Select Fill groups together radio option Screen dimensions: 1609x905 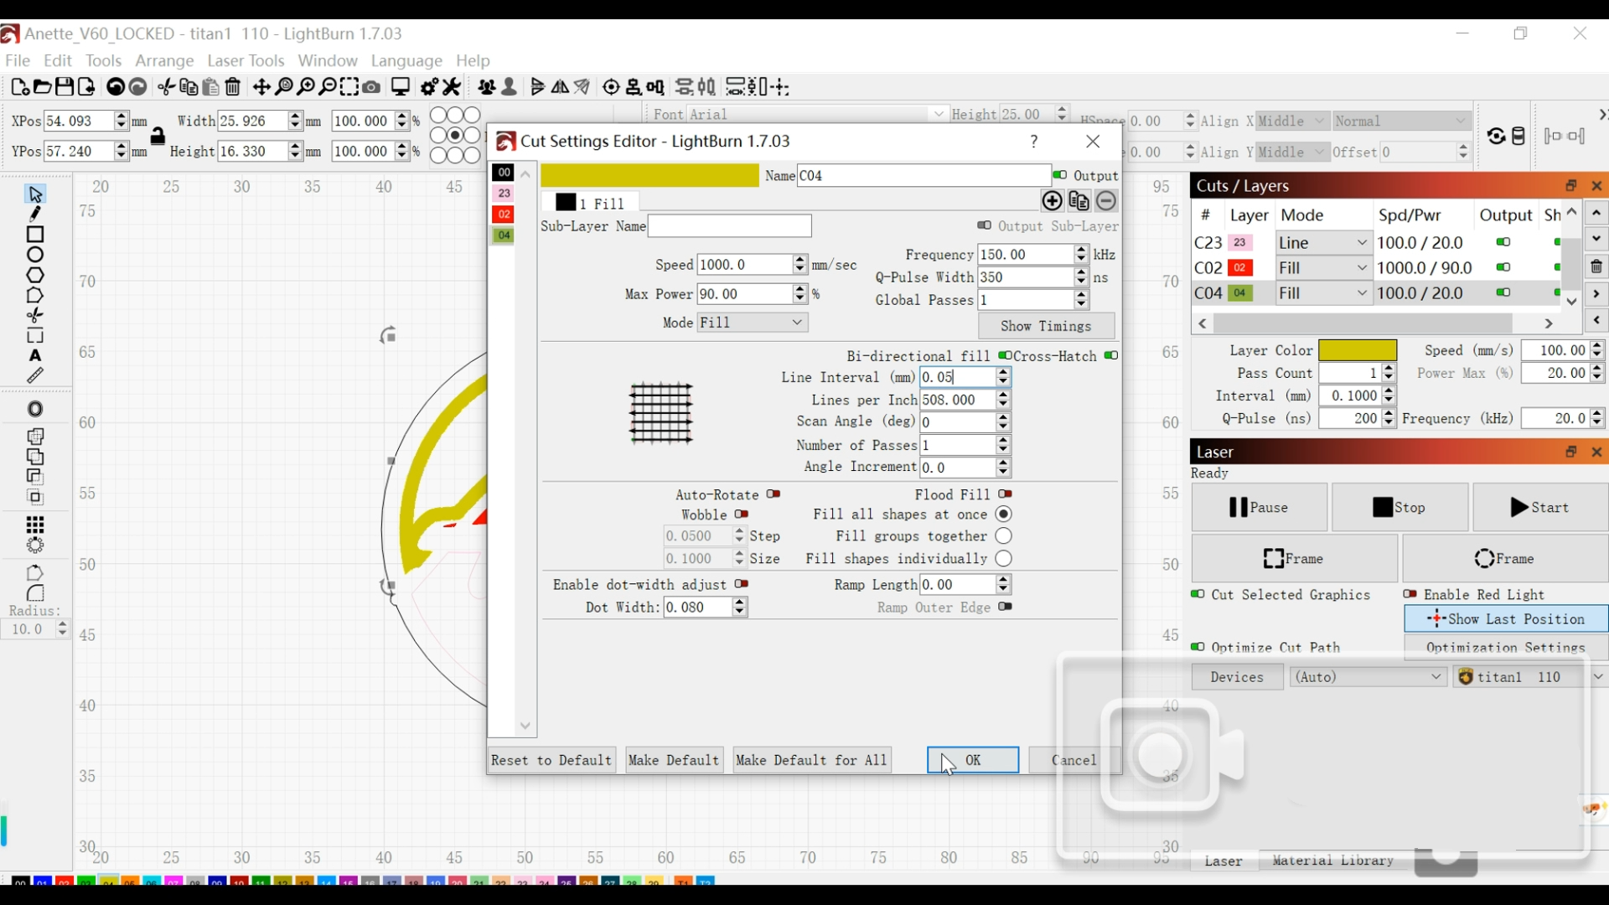(x=1004, y=536)
